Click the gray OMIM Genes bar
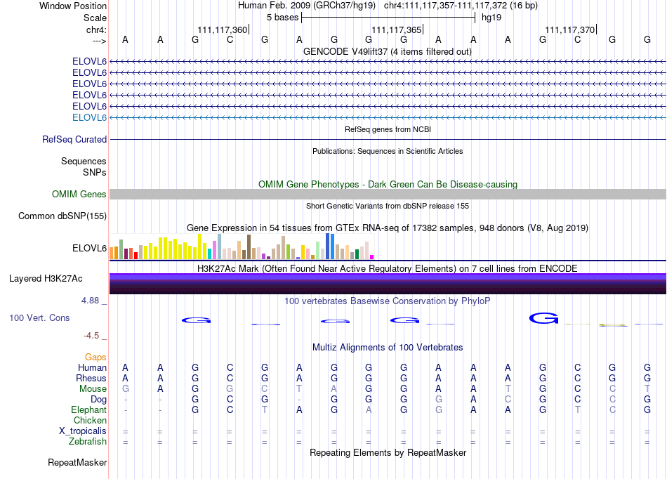Viewport: 667px width, 479px height. coord(388,194)
